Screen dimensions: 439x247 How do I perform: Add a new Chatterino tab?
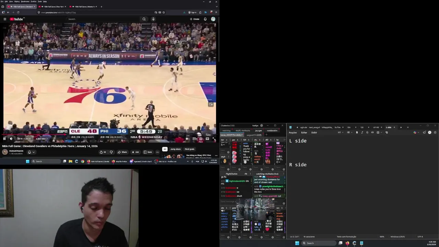[266, 135]
